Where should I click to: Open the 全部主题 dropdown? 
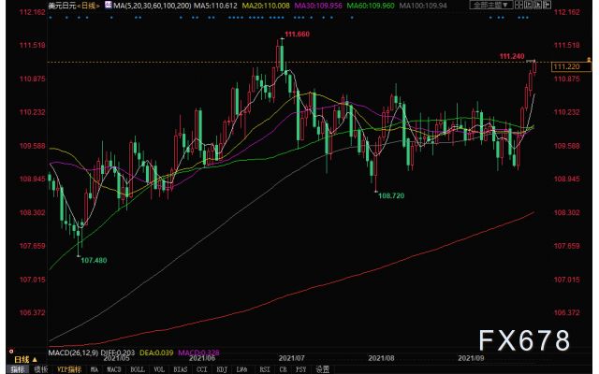489,6
